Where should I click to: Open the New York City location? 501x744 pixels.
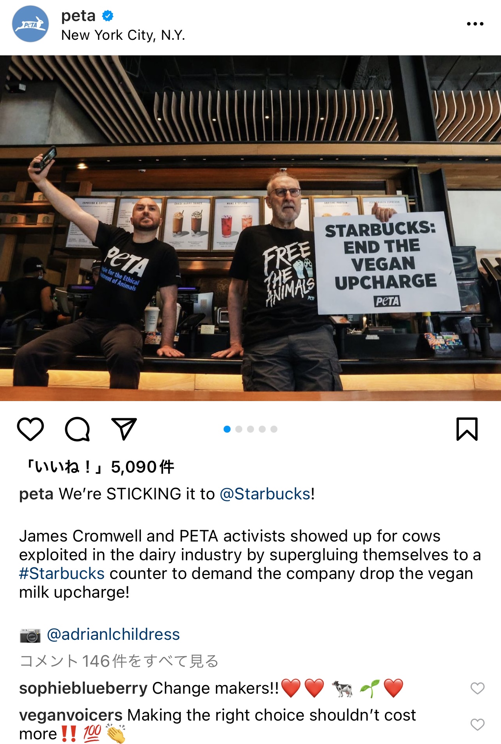(123, 35)
